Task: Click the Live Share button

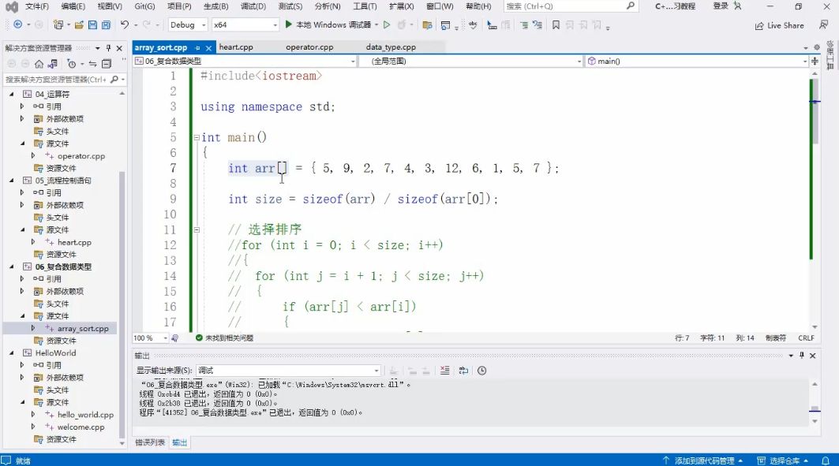Action: coord(780,25)
